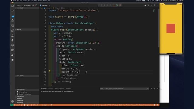Click the errors and warnings count in the status bar
194x109 pixels.
pyautogui.click(x=26, y=105)
